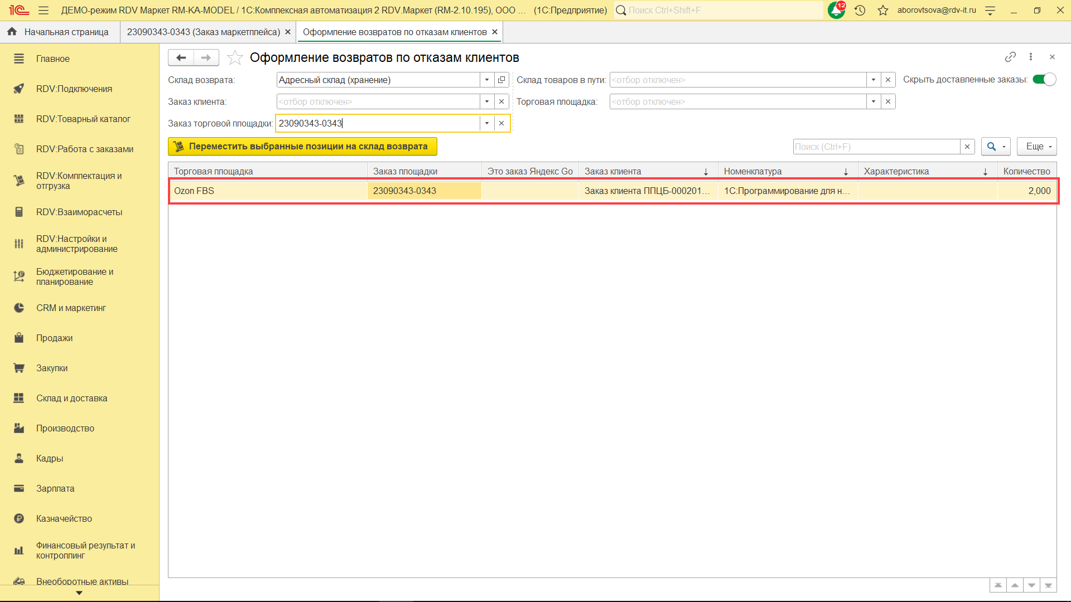Click Переместить выбранные позиции на склад возврата
This screenshot has height=602, width=1071.
[x=302, y=147]
